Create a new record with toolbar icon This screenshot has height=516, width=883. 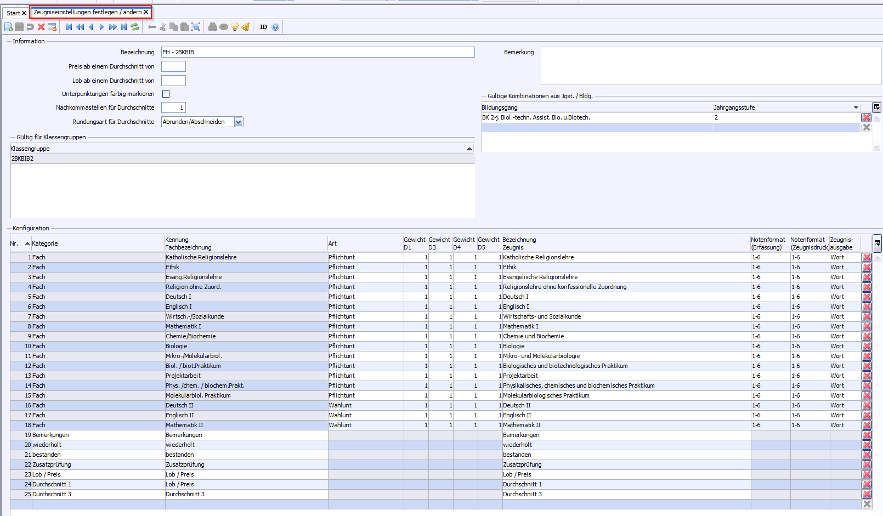[8, 27]
